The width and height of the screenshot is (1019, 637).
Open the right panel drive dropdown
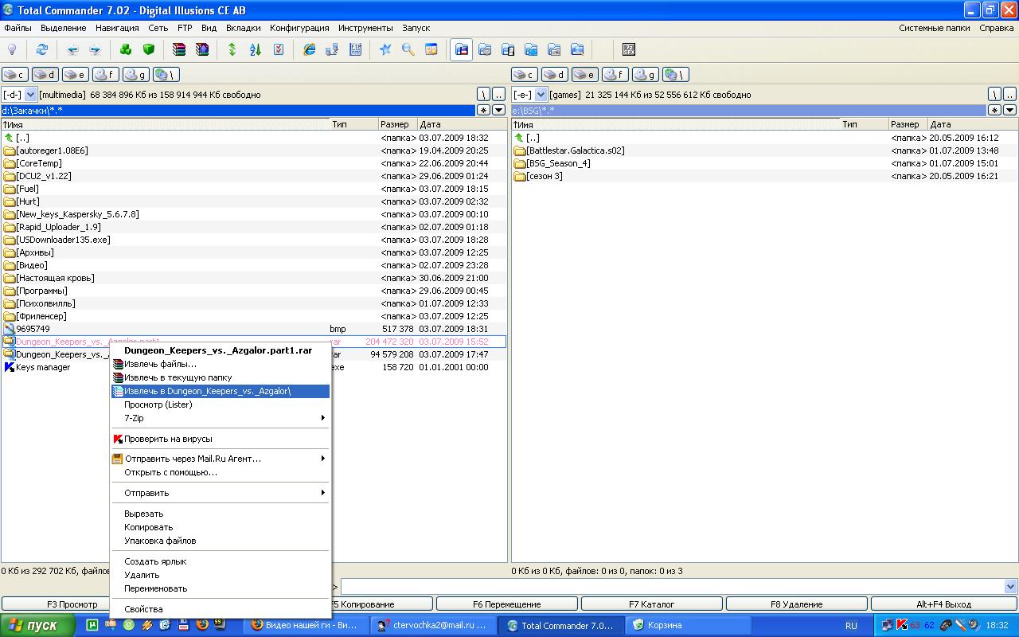[541, 95]
